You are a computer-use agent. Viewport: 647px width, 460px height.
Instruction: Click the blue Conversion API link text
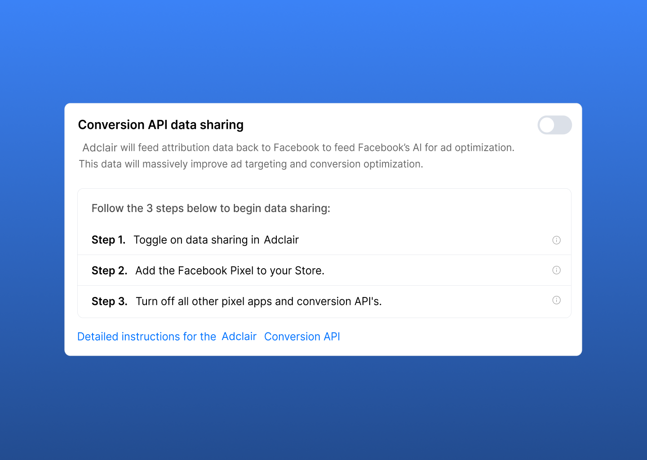[x=302, y=336]
